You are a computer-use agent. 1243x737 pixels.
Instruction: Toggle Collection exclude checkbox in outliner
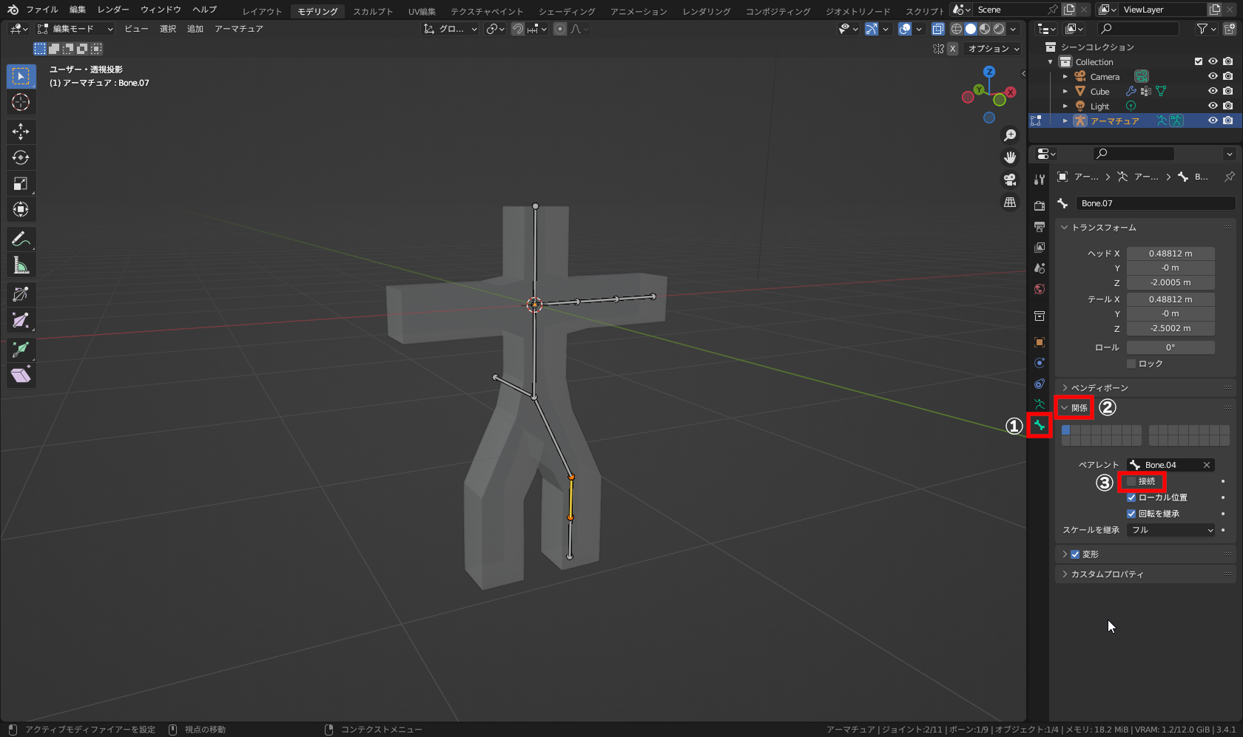pos(1199,62)
